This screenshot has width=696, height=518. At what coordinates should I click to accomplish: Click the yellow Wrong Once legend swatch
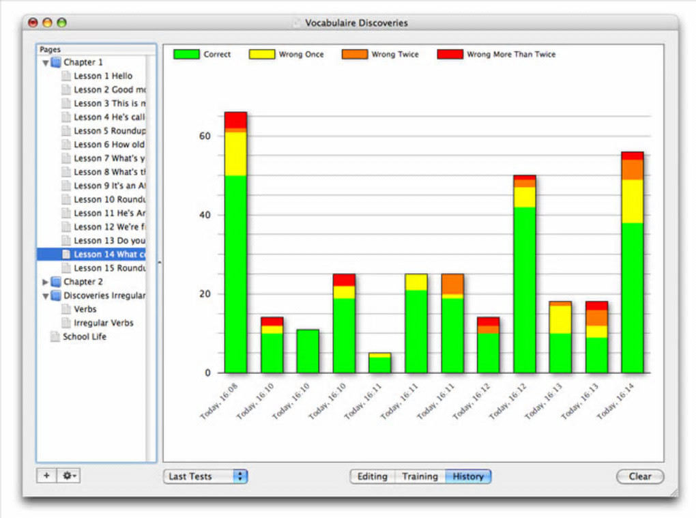pos(262,54)
